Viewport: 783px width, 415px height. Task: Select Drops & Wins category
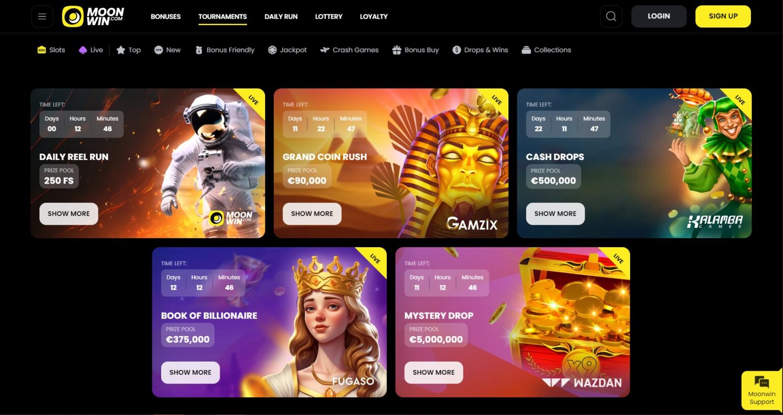[480, 50]
